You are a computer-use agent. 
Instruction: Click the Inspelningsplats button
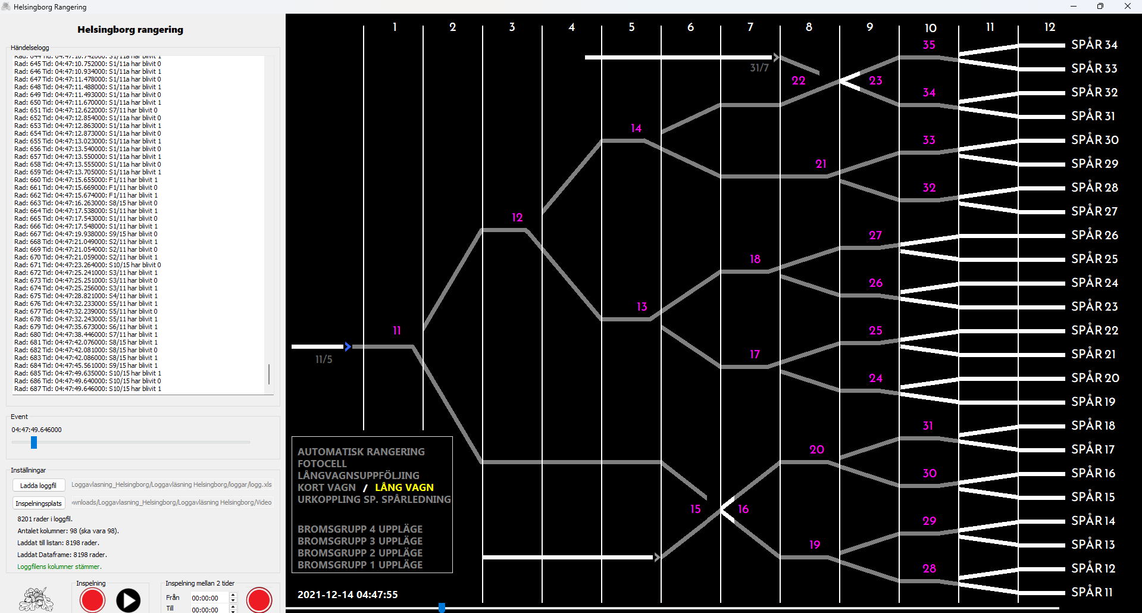pos(39,503)
